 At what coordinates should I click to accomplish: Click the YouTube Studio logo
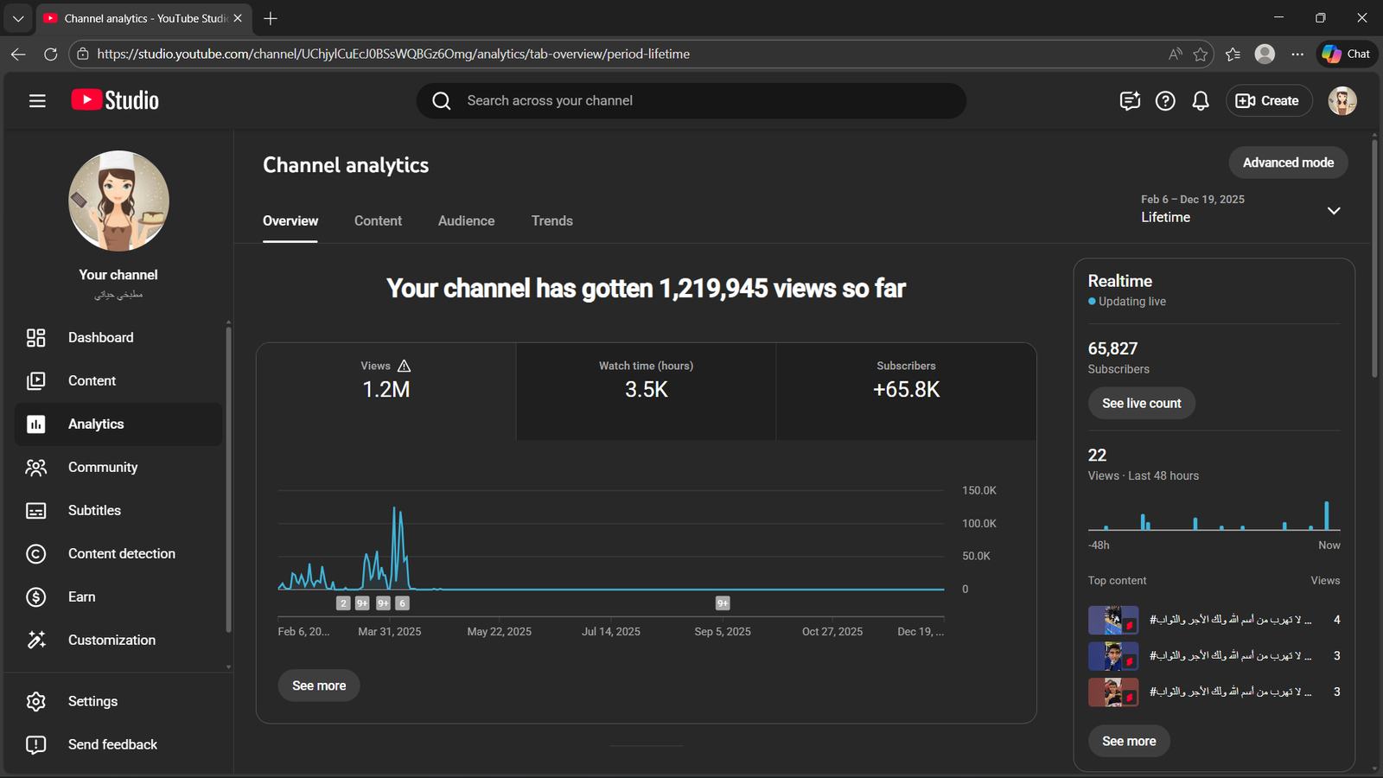pos(115,100)
